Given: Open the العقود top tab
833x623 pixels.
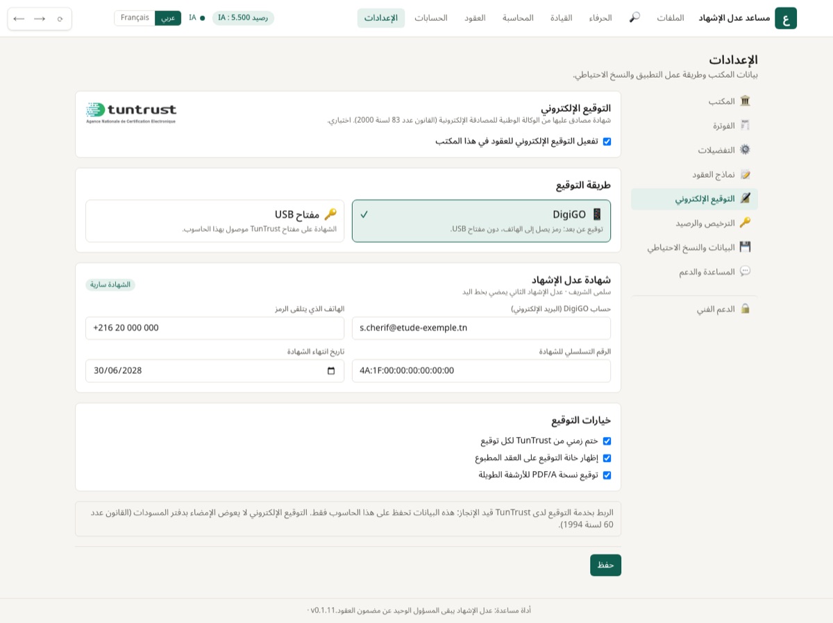Looking at the screenshot, I should 475,18.
